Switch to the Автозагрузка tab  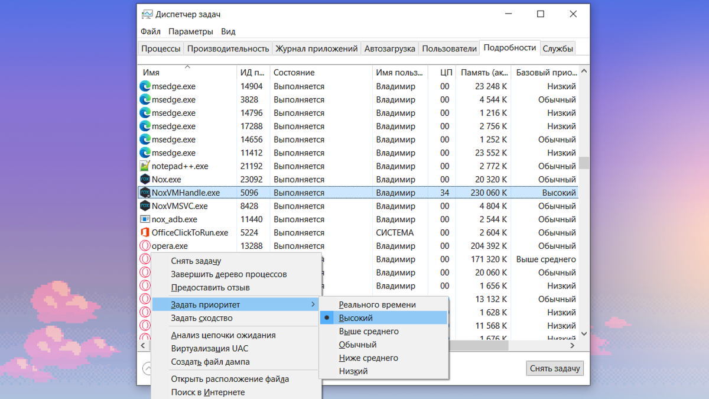(390, 48)
